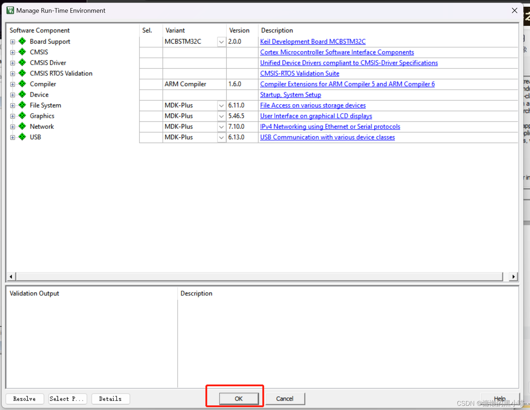Click the CMSIS RTOS Validation component icon
This screenshot has width=530, height=410.
22,73
